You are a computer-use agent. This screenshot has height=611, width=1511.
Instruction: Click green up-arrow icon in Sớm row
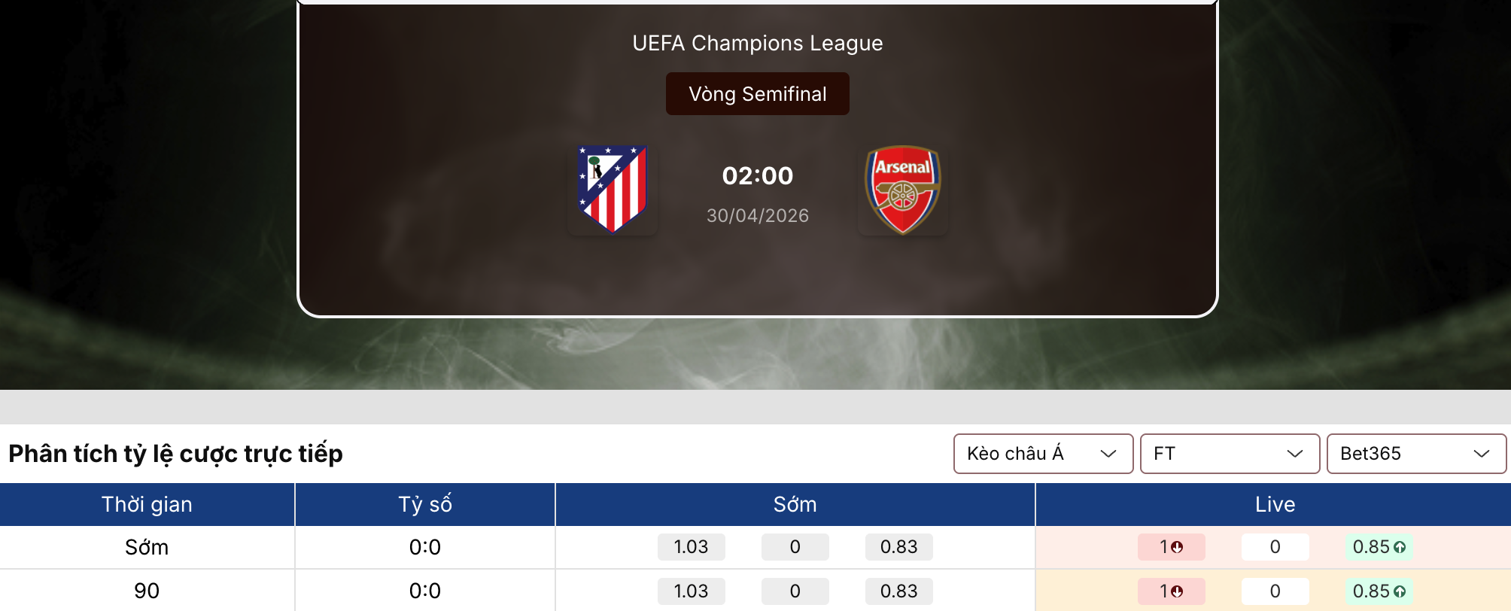click(x=1400, y=547)
